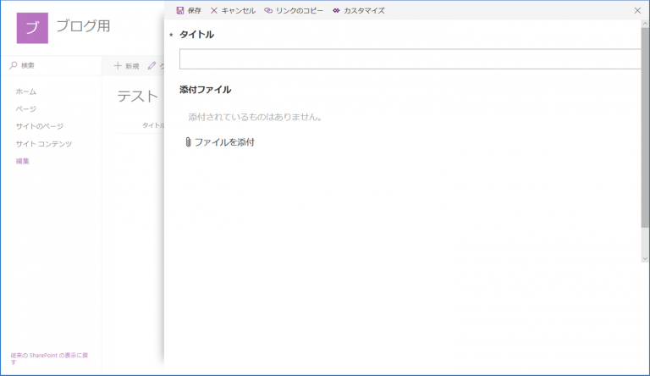Focus the タイトル text input field
650x376 pixels.
click(410, 59)
